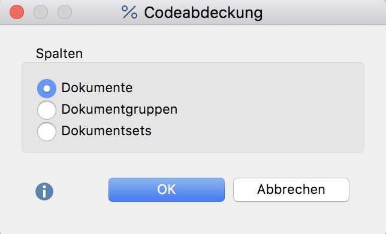This screenshot has height=234, width=386.
Task: Click the Dokumentgruppen option label text
Action: (x=119, y=110)
